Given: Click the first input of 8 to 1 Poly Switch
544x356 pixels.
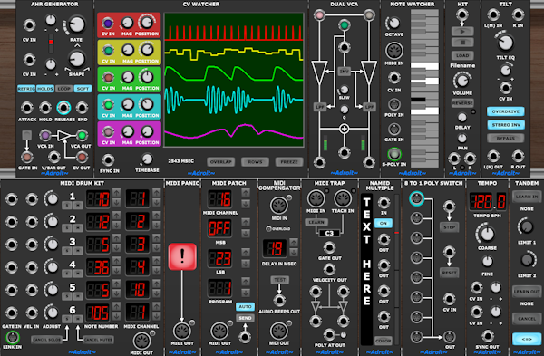Looking at the screenshot, I should click(416, 198).
